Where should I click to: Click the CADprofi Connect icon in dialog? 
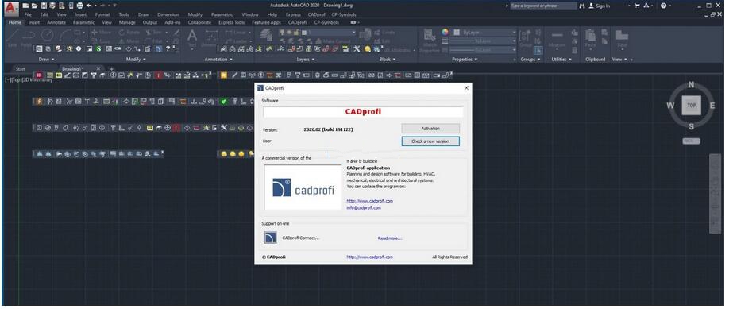click(271, 238)
